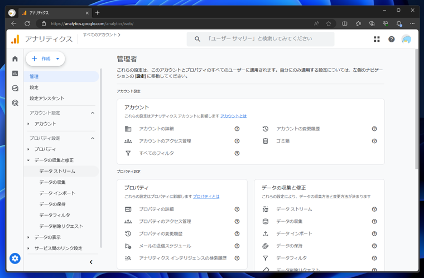The image size is (424, 278).
Task: Select データ ストリーム in sidebar
Action: tap(61, 171)
